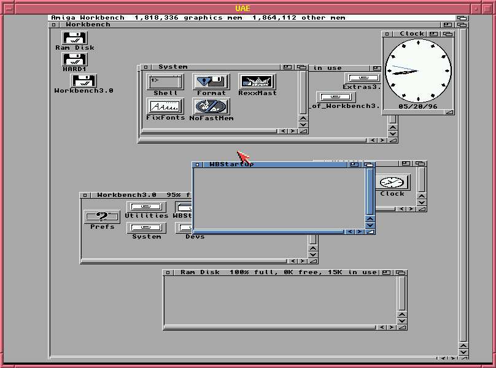Click the WBStartup window title
Screen dimensions: 496x368
[231, 164]
